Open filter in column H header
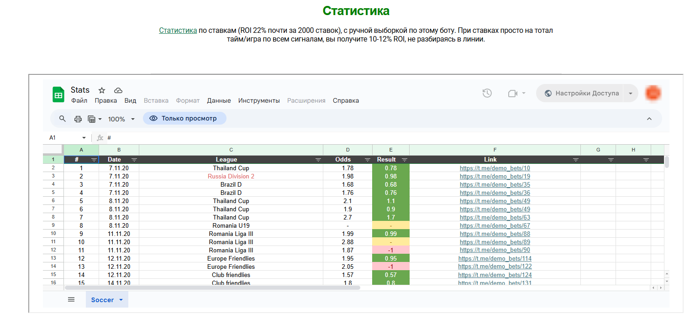The height and width of the screenshot is (319, 695). click(646, 160)
